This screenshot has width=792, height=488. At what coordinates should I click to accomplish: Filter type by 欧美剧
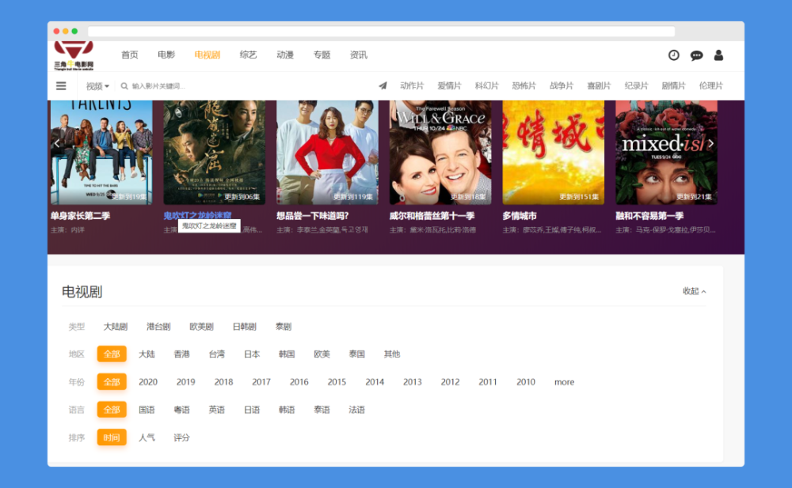point(201,327)
